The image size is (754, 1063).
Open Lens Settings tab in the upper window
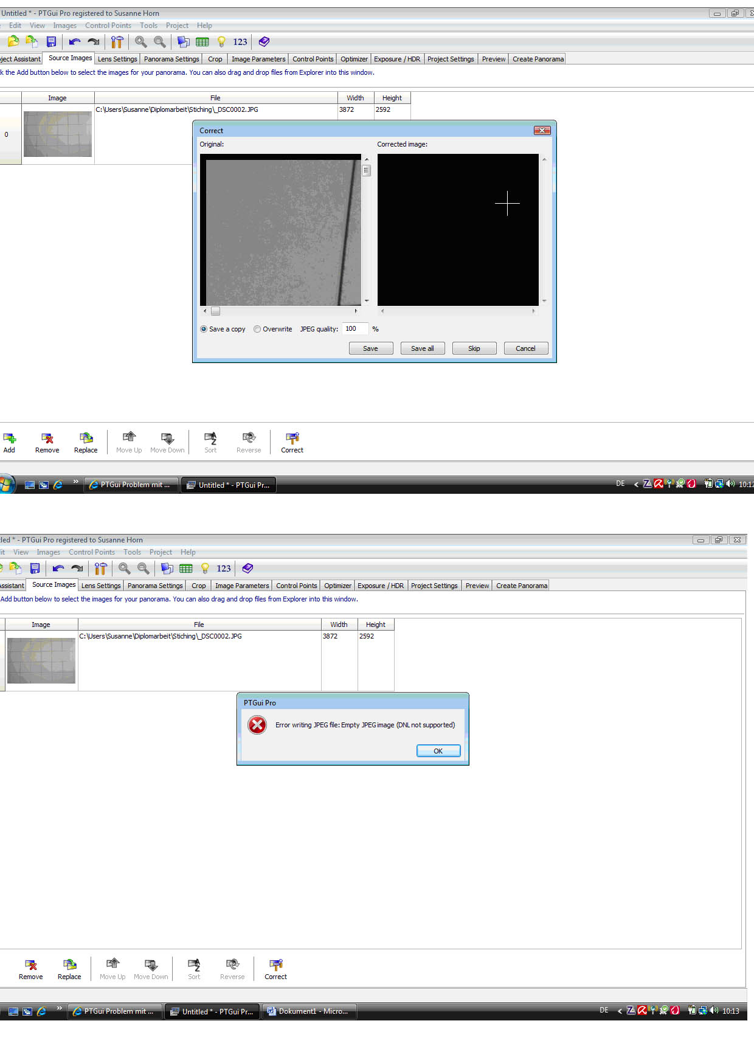(x=117, y=59)
